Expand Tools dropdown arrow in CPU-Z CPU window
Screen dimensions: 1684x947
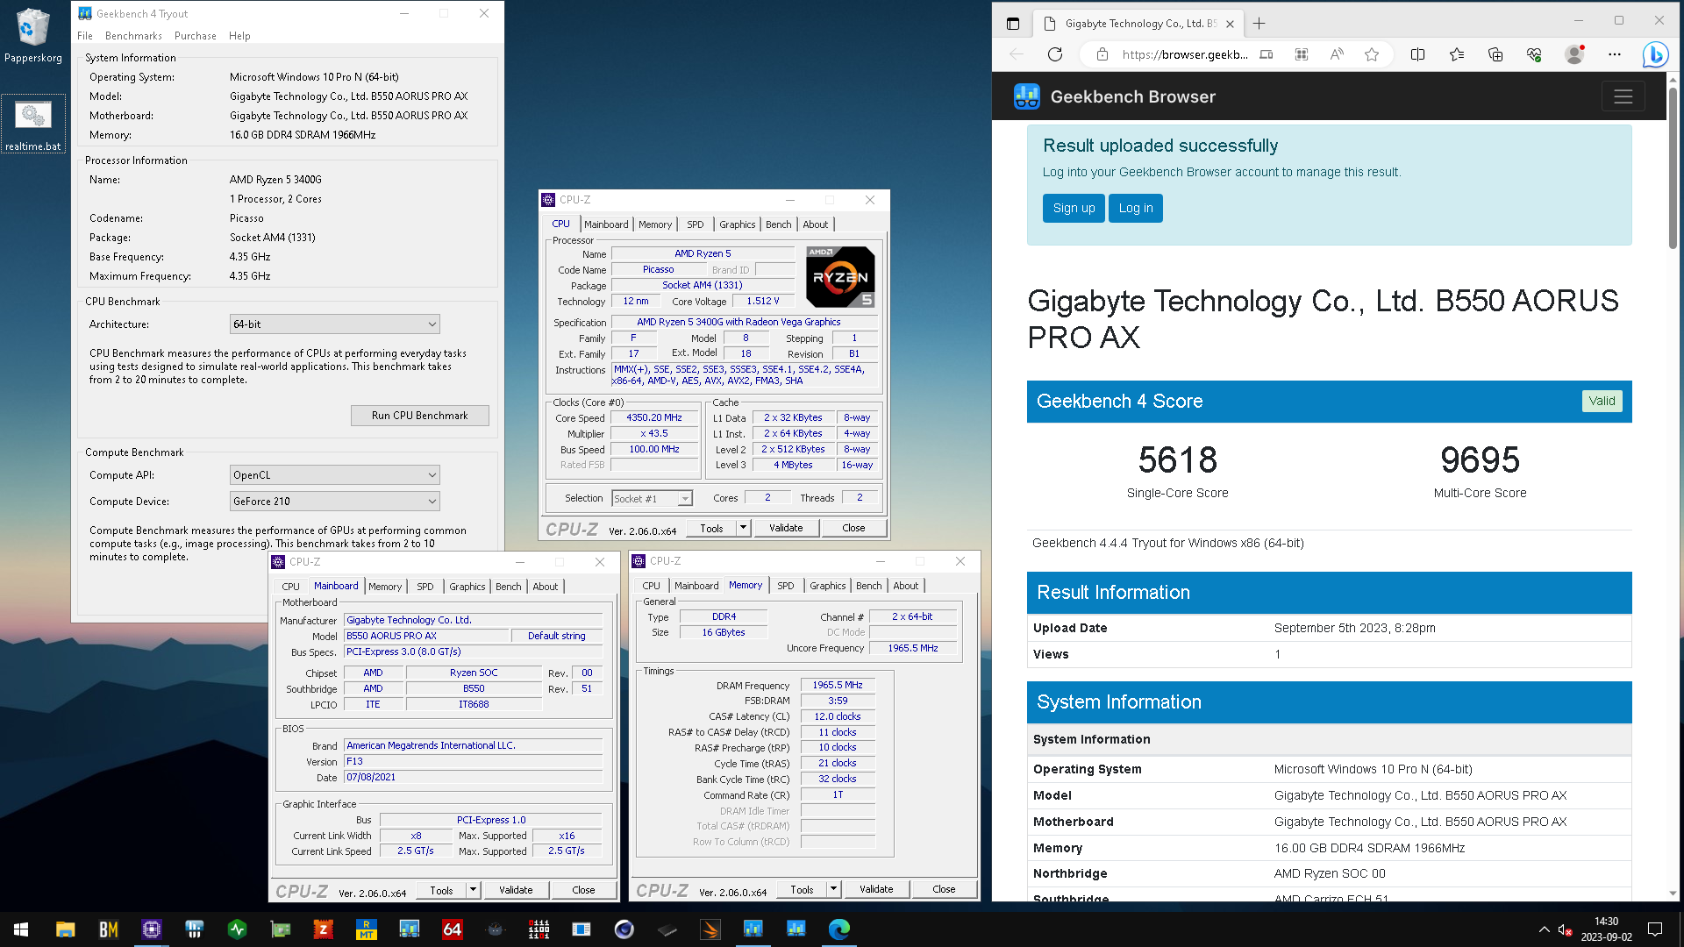(743, 528)
